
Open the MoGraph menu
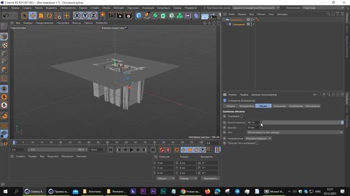[x=119, y=8]
